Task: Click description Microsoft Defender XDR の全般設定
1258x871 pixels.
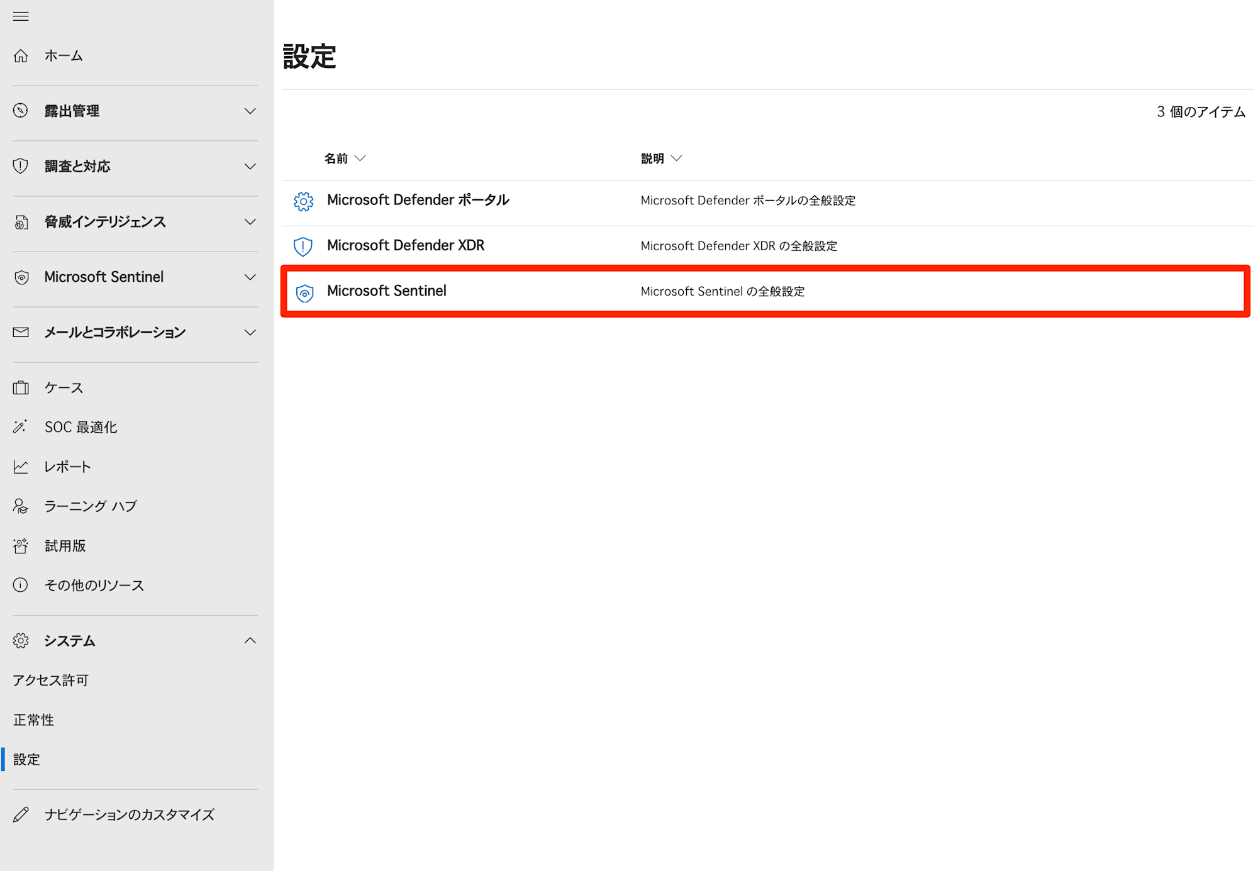Action: [x=738, y=246]
